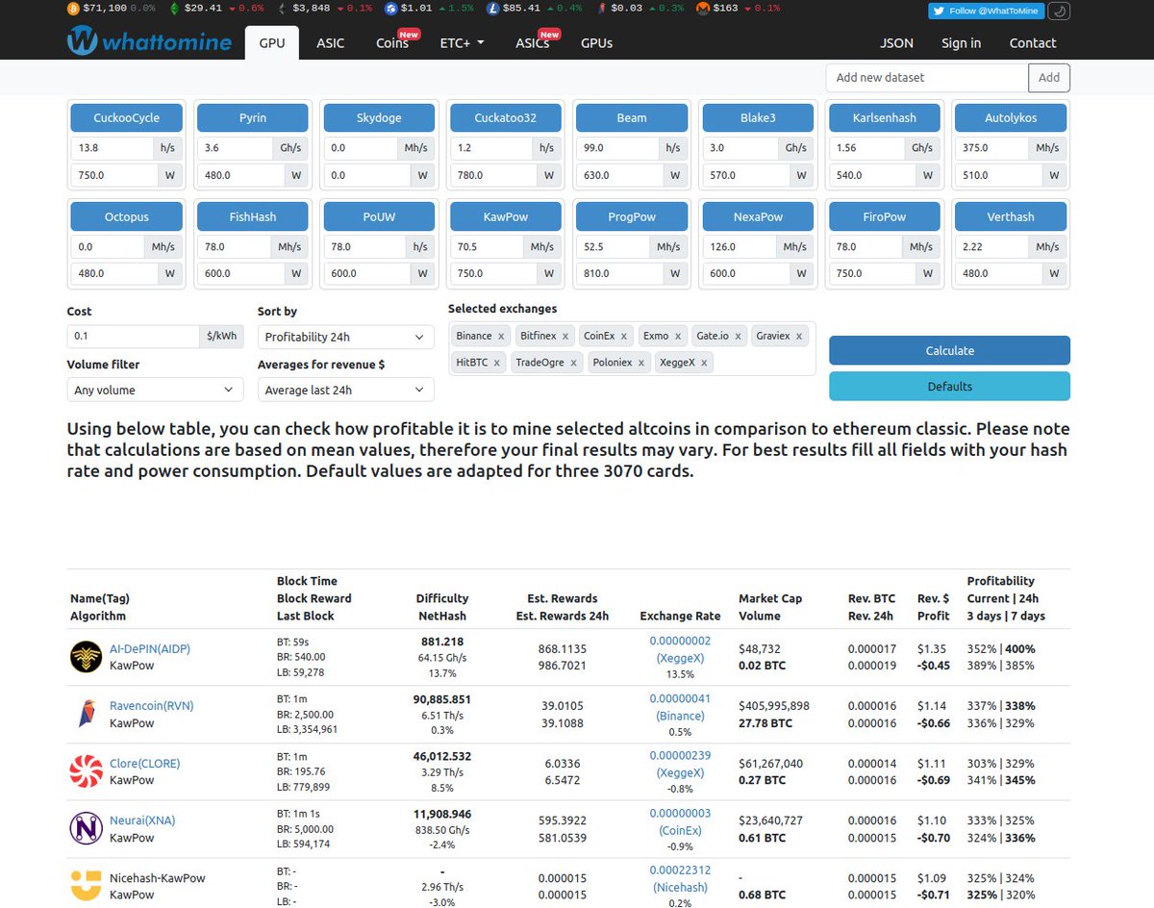
Task: Click the Ravencoin coin logo in table
Action: coord(87,714)
